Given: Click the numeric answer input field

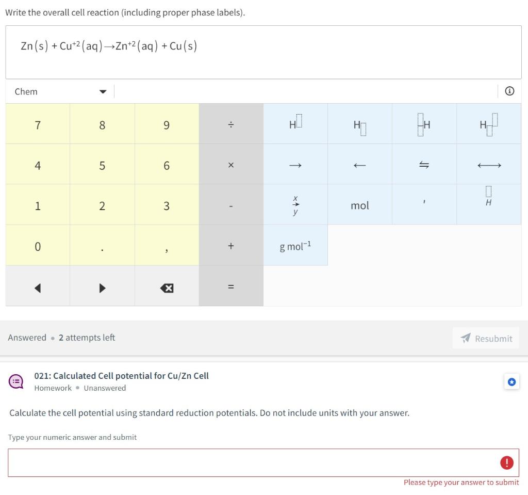Looking at the screenshot, I should coord(264,462).
